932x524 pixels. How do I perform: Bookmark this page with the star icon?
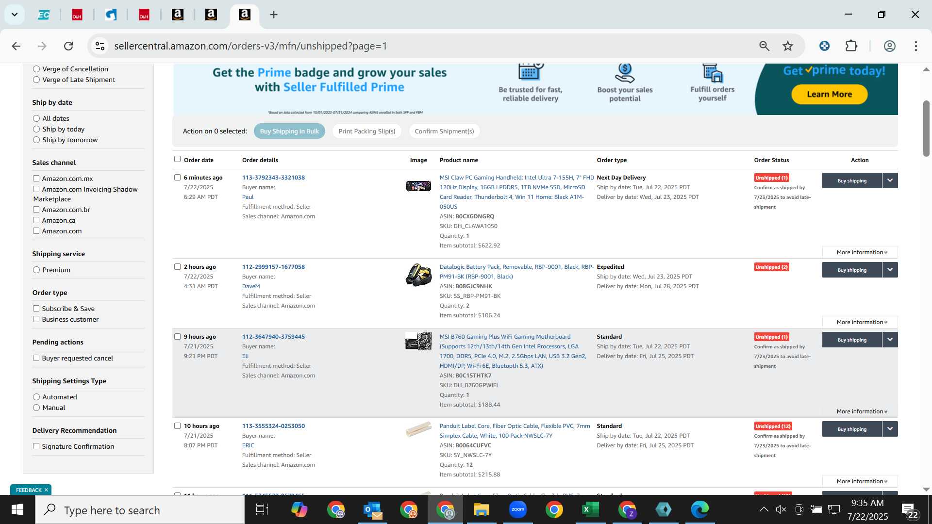pyautogui.click(x=788, y=46)
